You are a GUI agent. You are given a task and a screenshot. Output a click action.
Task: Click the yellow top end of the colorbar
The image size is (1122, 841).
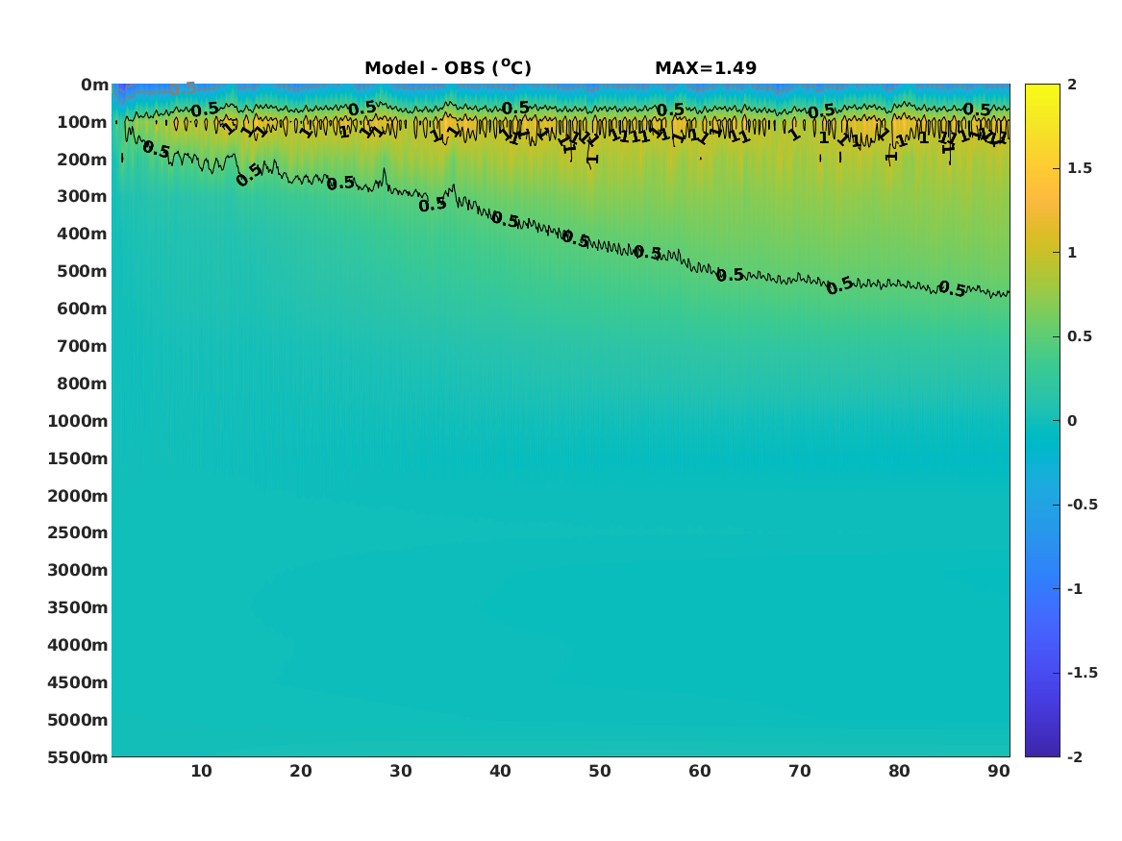pos(1042,88)
